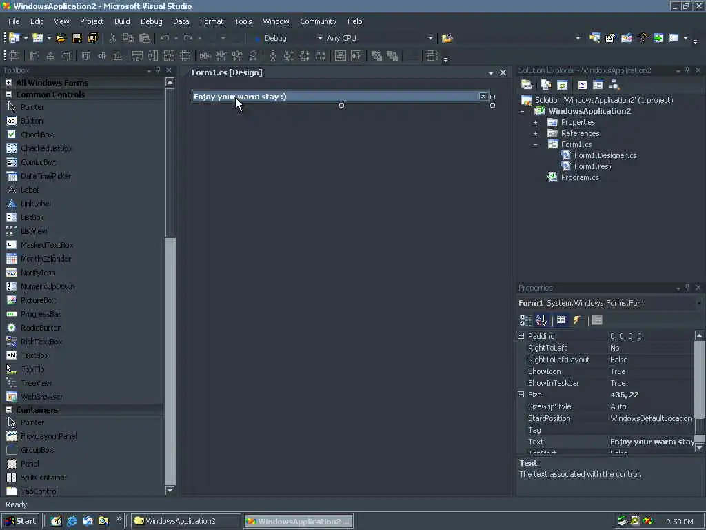Screen dimensions: 706x530
Task: Open the Tools menu
Action: pos(243,21)
